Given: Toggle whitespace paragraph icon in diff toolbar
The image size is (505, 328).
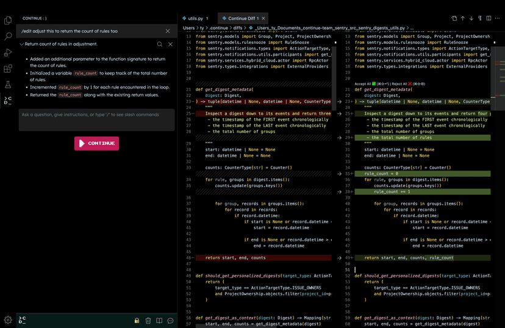Looking at the screenshot, I should click(481, 18).
